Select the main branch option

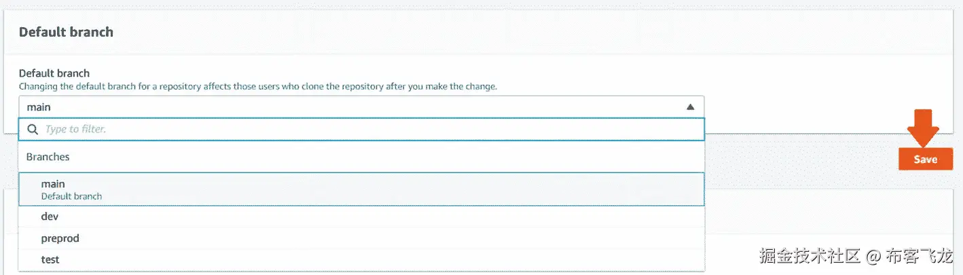[x=53, y=184]
